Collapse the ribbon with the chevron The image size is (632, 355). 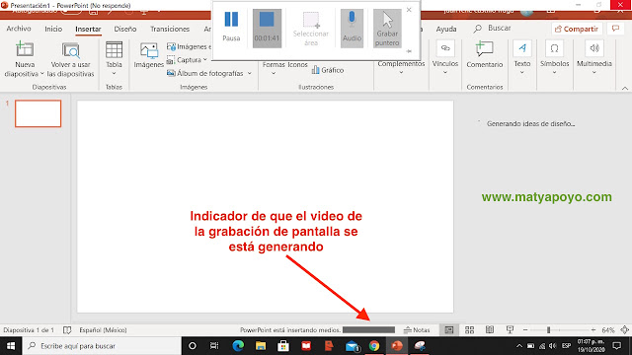(625, 88)
